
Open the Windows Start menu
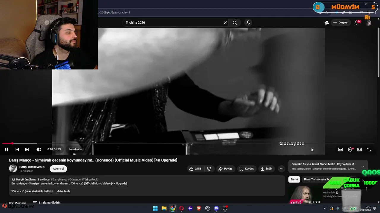click(155, 208)
